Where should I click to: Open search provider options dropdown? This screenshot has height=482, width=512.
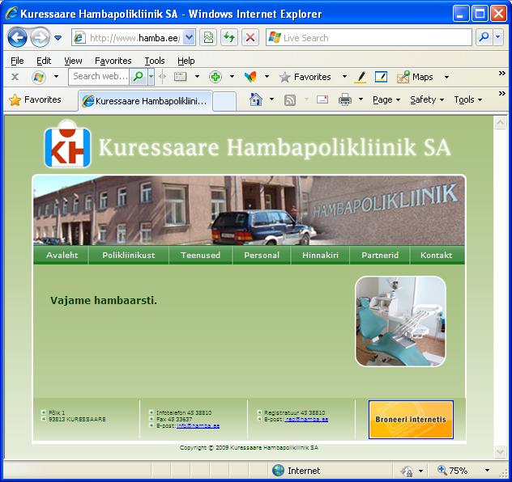point(498,38)
